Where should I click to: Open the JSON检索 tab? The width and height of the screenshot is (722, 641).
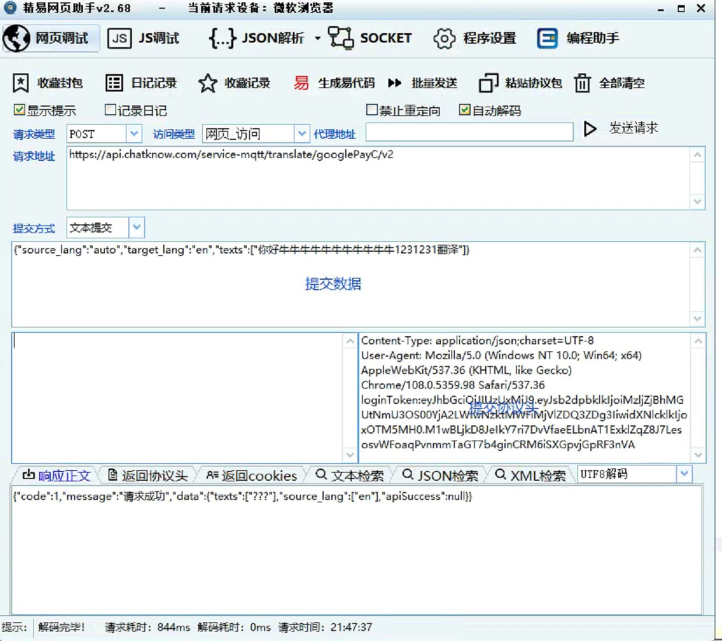(441, 476)
